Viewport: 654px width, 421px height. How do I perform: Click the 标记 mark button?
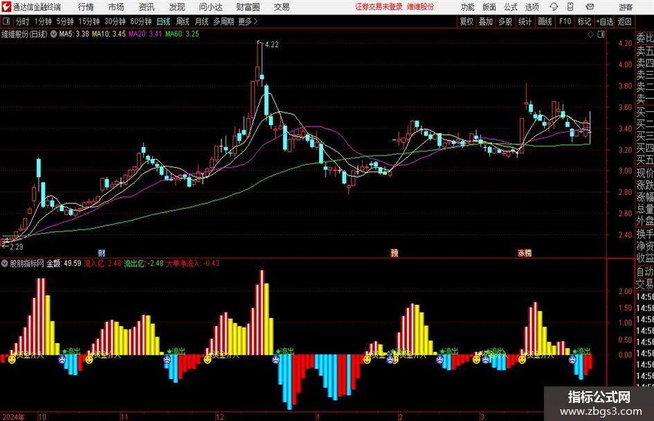(584, 21)
